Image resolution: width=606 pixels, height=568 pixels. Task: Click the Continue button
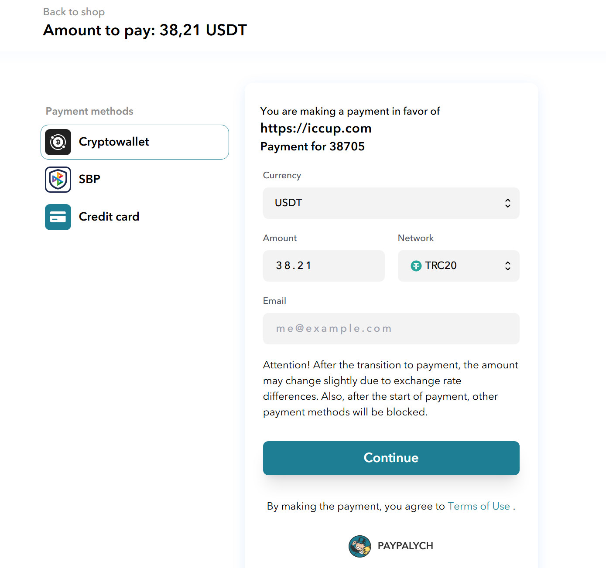click(391, 458)
